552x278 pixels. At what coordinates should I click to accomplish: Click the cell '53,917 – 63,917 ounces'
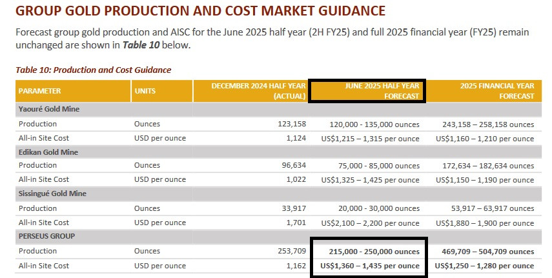(493, 209)
